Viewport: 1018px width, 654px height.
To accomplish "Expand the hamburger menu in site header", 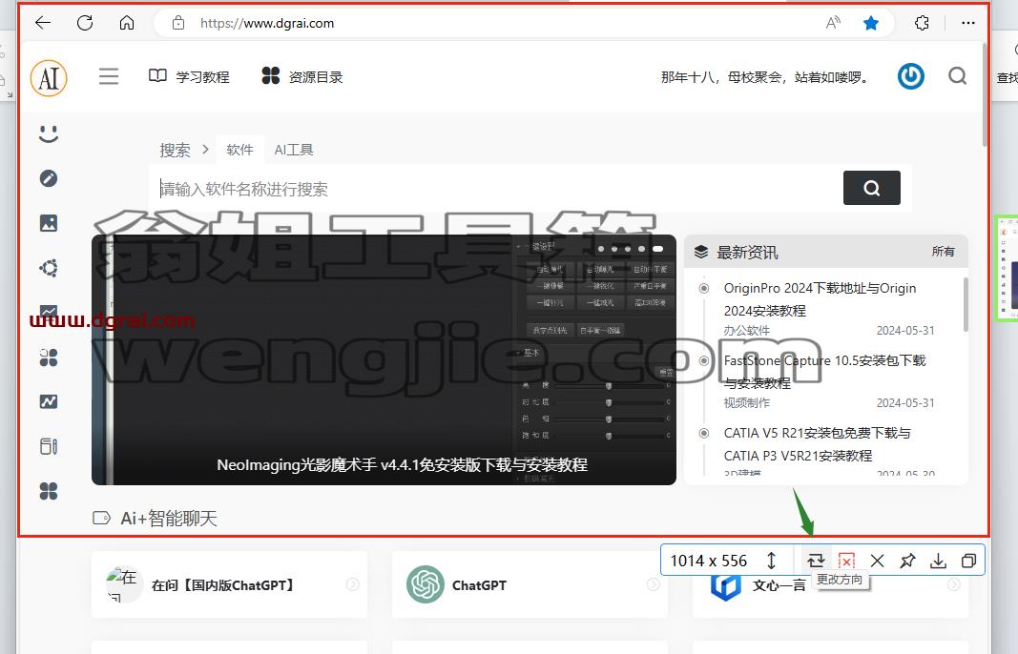I will [109, 76].
